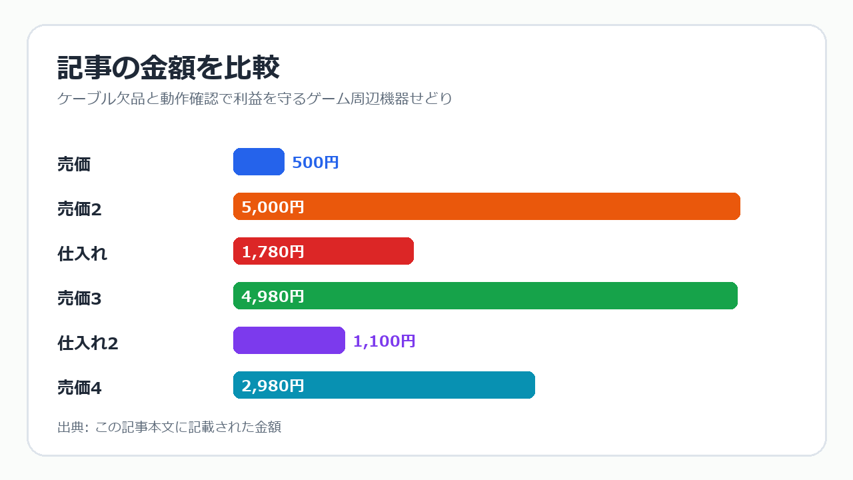Screen dimensions: 853x480
Task: Click the orange 売価2 bar
Action: 486,206
